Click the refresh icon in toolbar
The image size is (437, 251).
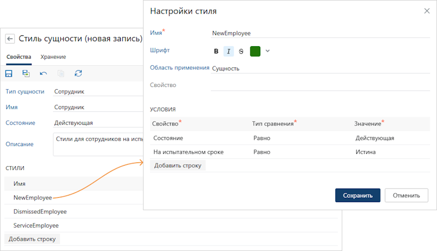click(x=78, y=73)
